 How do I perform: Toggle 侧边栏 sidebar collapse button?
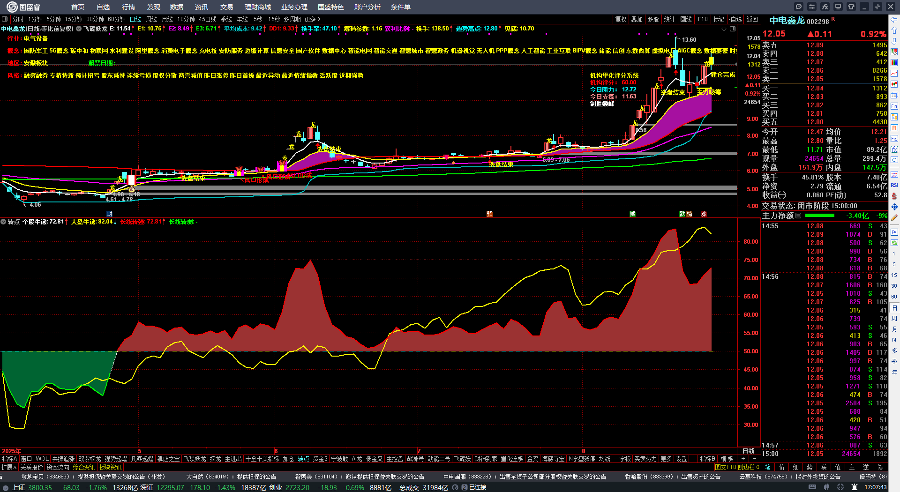(x=749, y=467)
